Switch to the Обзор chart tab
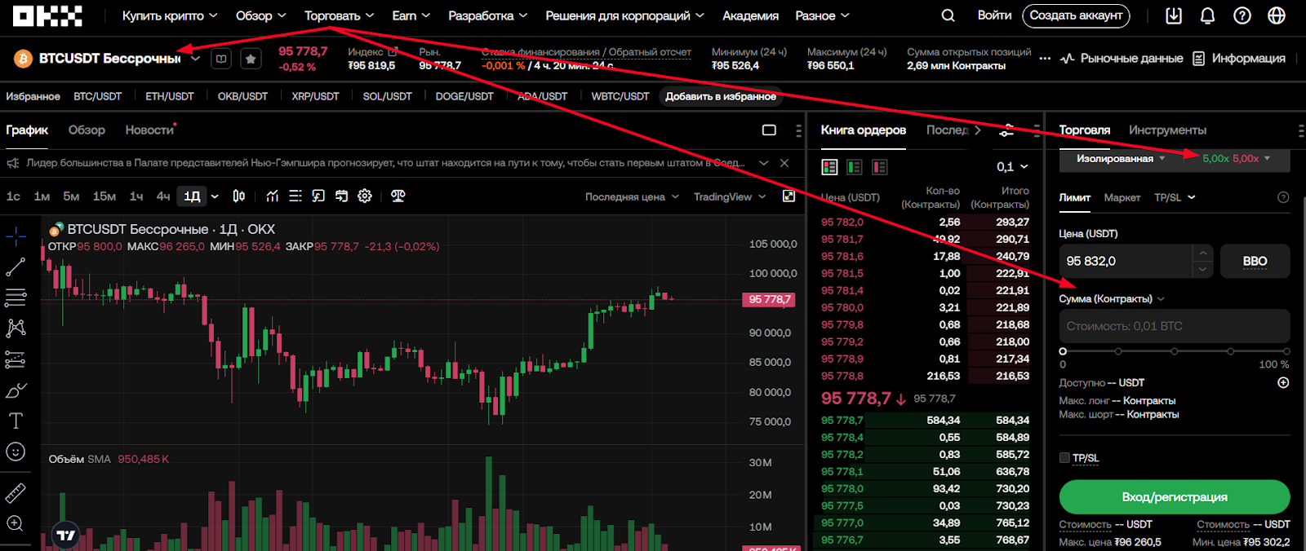This screenshot has width=1306, height=551. coord(87,130)
